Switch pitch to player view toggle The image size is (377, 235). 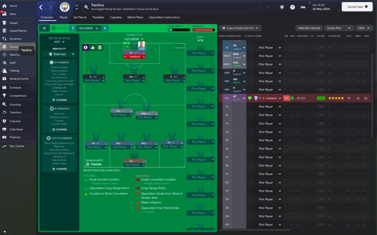coord(86,47)
